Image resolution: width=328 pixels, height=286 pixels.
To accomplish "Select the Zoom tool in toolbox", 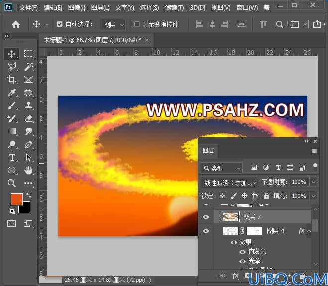I will point(12,183).
